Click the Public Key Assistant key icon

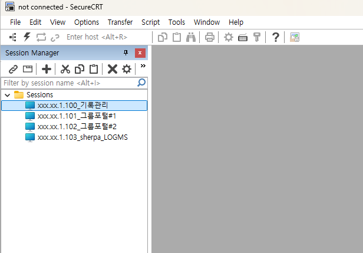(257, 37)
